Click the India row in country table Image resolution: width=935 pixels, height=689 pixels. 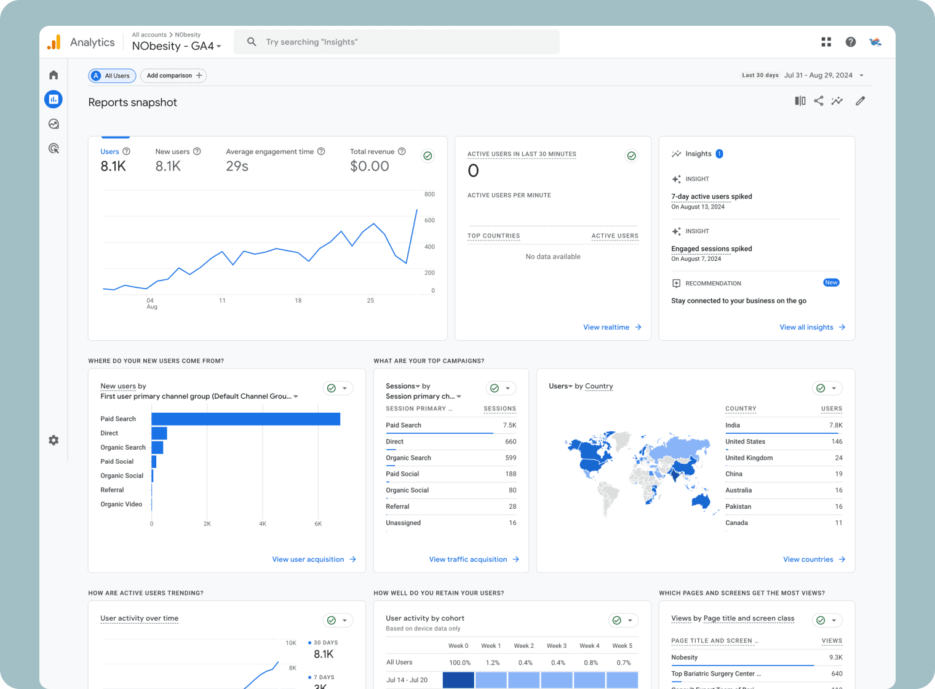(x=784, y=426)
